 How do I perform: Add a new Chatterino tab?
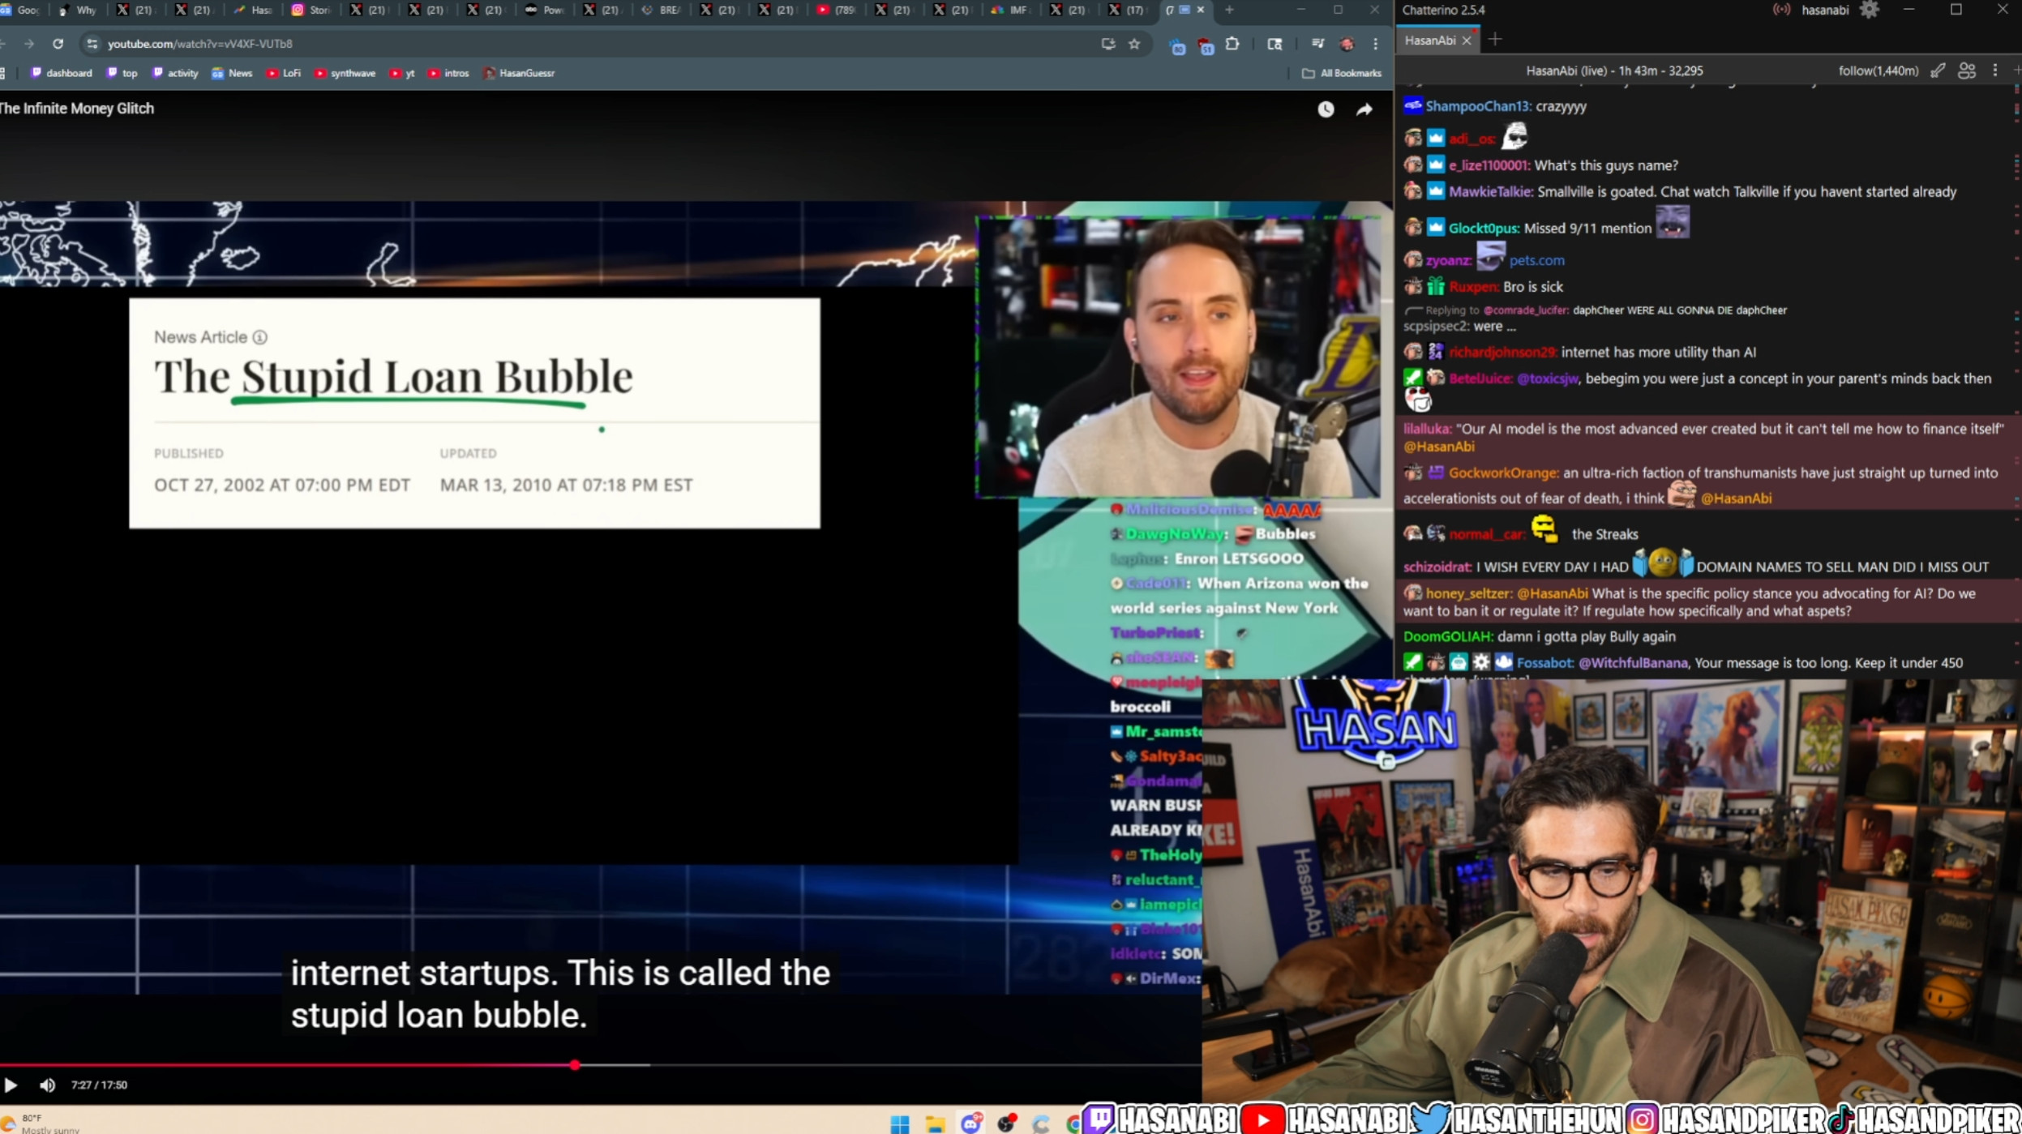(x=1495, y=40)
